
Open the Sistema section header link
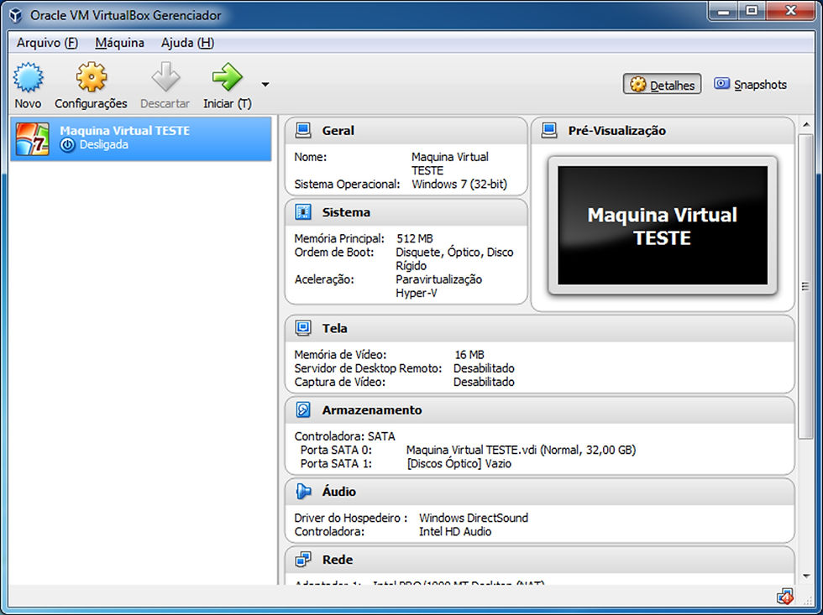coord(346,212)
